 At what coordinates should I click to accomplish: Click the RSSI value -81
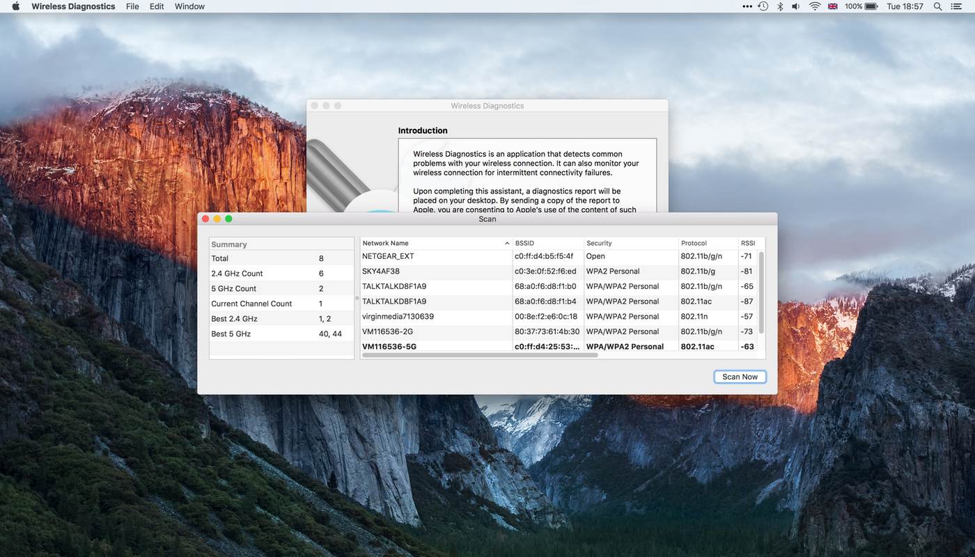coord(747,272)
